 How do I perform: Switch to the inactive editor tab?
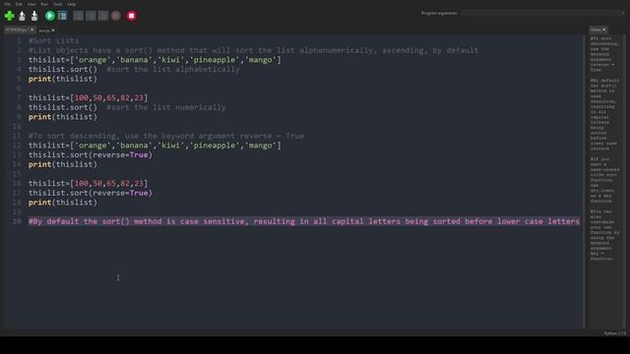44,30
